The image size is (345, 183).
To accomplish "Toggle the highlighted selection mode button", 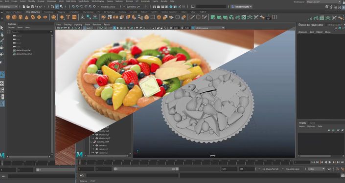I will [x=57, y=7].
